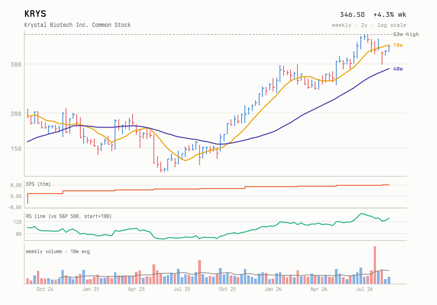Click the EPS (ttm) panel title
Screen dimensions: 437x305
coord(38,184)
